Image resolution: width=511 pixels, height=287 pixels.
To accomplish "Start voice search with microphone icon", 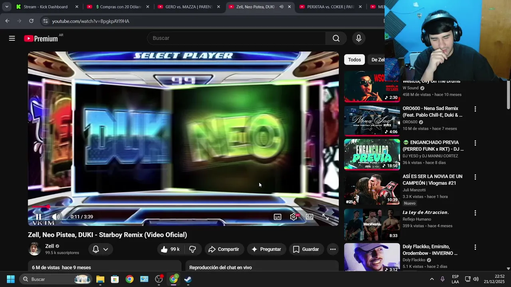I will tap(358, 38).
